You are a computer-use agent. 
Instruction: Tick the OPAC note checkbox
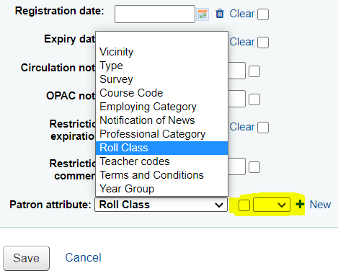pos(254,99)
